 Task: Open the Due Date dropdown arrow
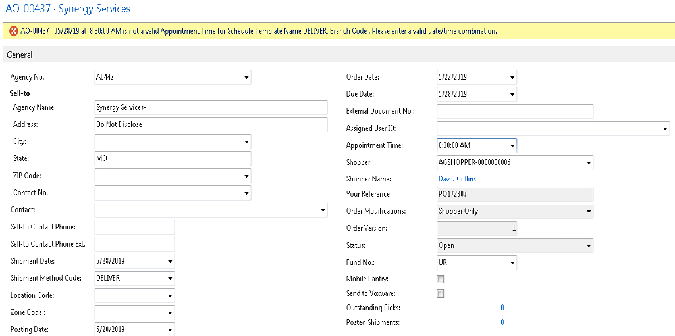pyautogui.click(x=512, y=95)
